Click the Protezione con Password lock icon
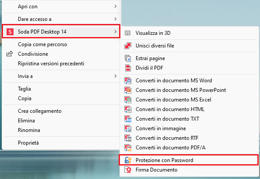Screen dimensions: 260x179 128,160
